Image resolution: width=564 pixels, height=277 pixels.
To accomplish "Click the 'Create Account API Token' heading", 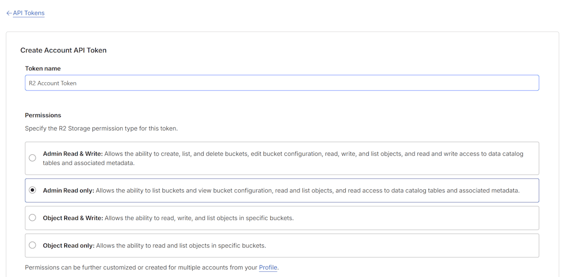I will 63,50.
